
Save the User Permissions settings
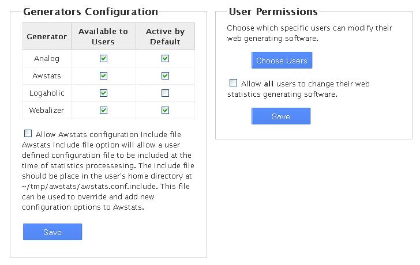(281, 116)
